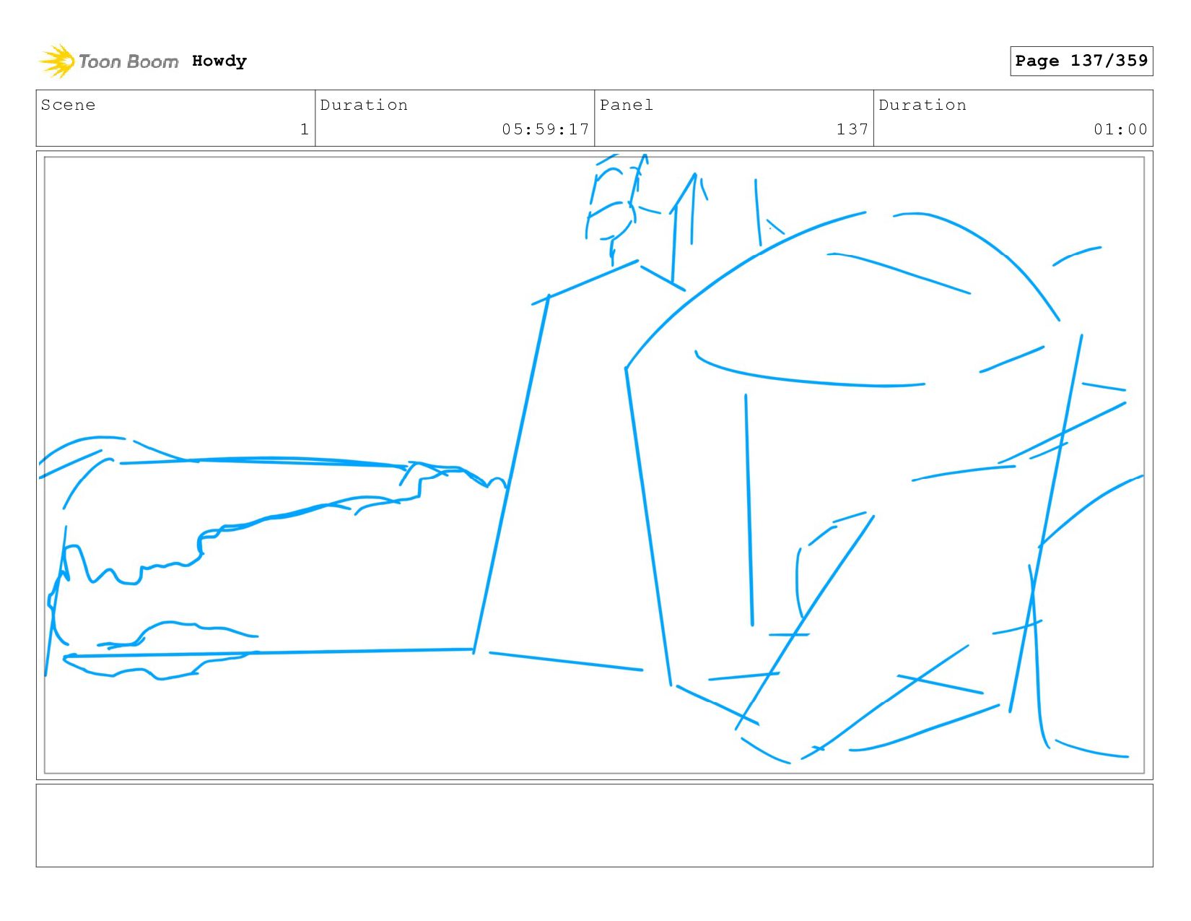This screenshot has height=921, width=1191.
Task: Select the scene number '1'
Action: pyautogui.click(x=305, y=129)
